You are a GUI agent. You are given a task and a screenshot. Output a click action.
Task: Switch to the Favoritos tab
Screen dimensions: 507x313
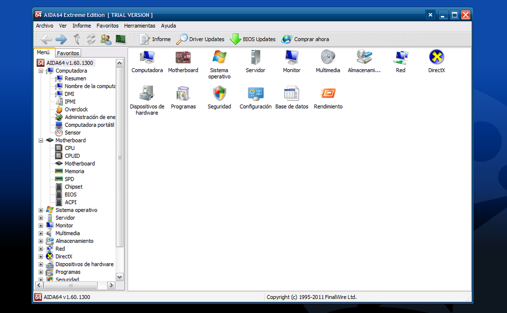coord(68,53)
